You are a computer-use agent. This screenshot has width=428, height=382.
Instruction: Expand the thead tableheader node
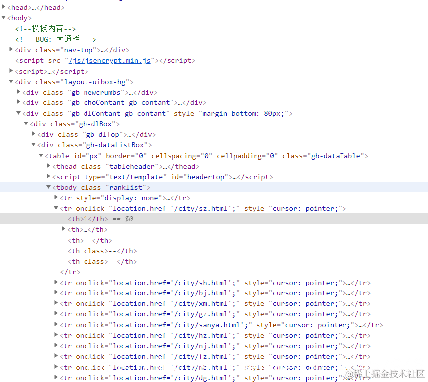pos(48,166)
